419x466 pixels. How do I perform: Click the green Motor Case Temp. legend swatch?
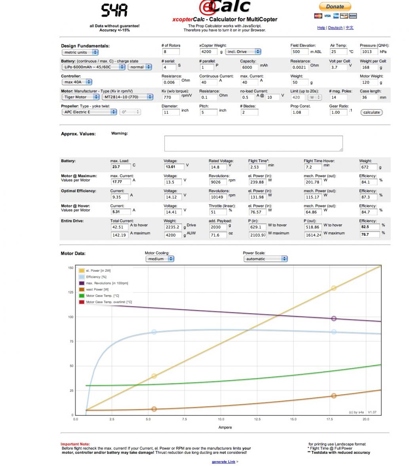pos(82,296)
